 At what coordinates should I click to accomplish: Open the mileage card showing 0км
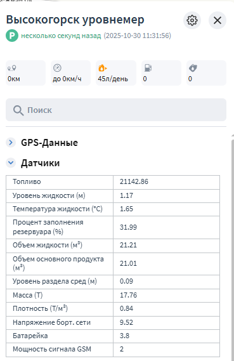(x=25, y=73)
